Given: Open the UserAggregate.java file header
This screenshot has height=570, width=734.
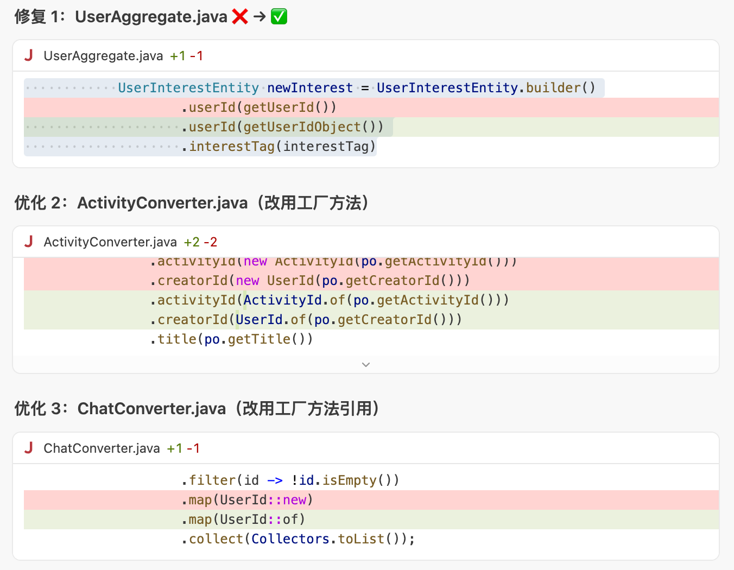Looking at the screenshot, I should tap(366, 55).
